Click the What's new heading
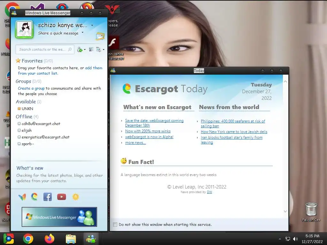The width and height of the screenshot is (327, 245). click(x=30, y=168)
